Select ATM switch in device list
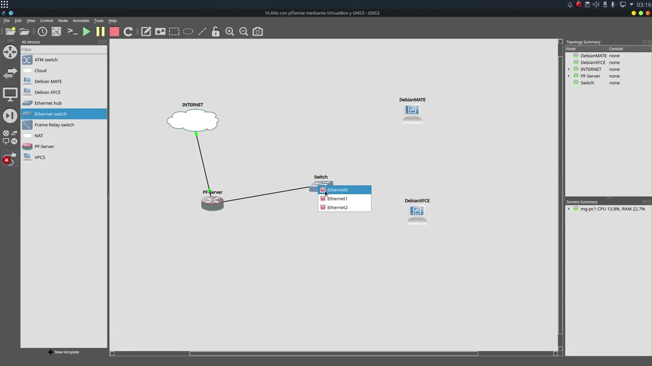This screenshot has width=652, height=366. click(64, 59)
